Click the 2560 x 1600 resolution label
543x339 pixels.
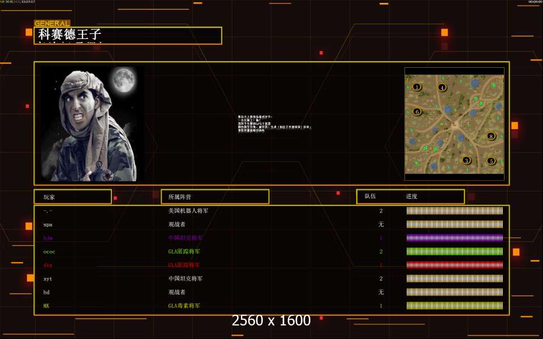click(x=271, y=320)
